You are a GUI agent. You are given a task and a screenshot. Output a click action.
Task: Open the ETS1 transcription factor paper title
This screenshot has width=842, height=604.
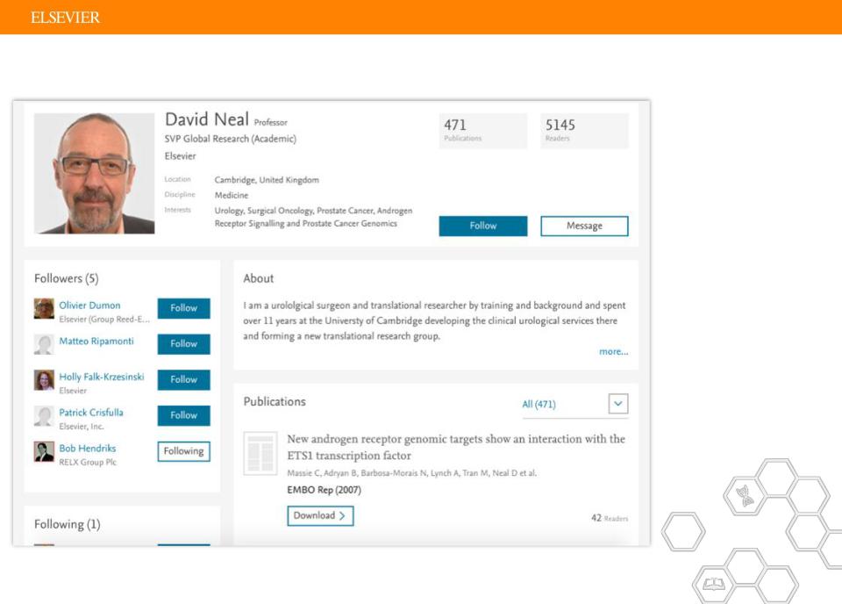click(456, 447)
